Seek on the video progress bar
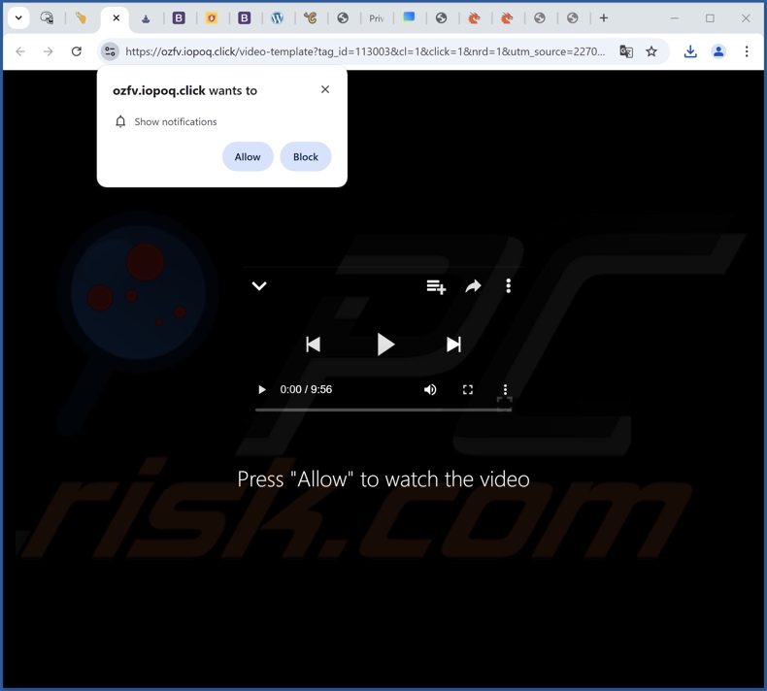The image size is (767, 691). pyautogui.click(x=383, y=410)
